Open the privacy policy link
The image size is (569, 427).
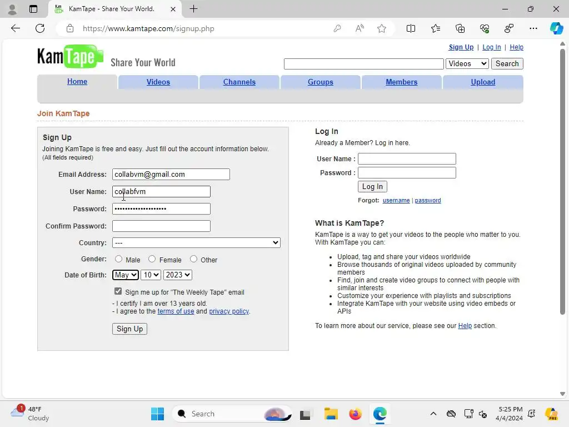229,311
